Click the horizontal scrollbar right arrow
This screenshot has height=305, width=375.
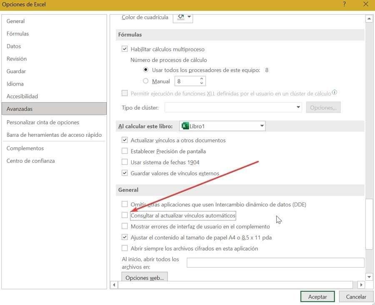[361, 285]
